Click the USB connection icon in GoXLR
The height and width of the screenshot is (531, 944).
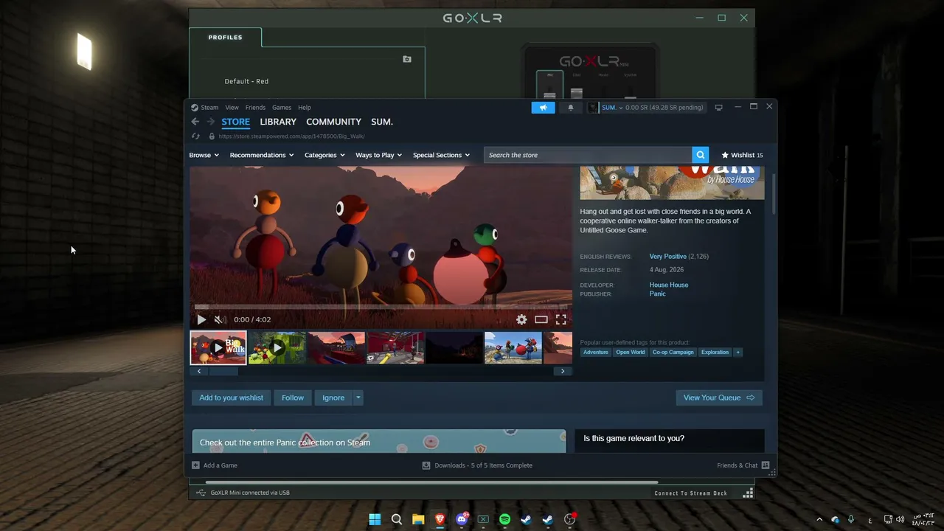(x=201, y=493)
